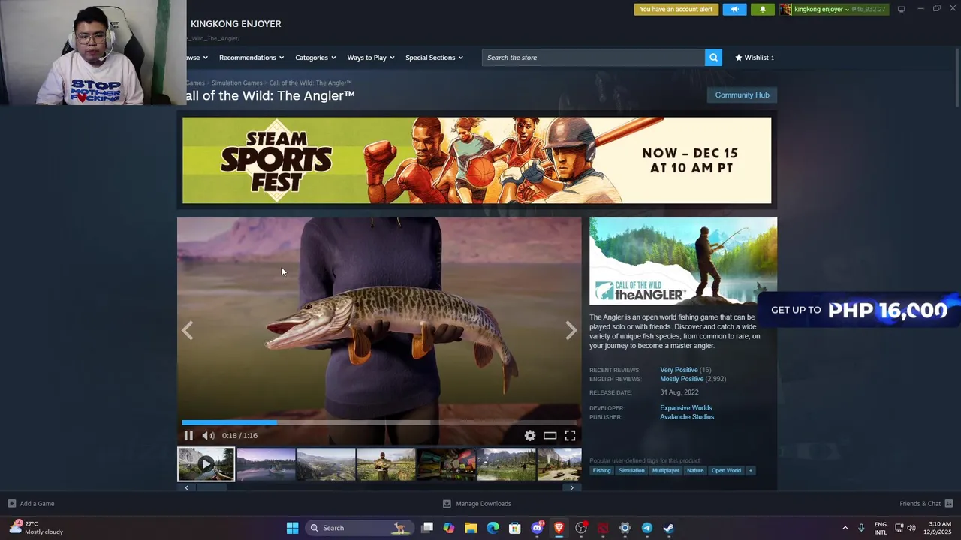Open OBS Studio from the taskbar
Screen dimensions: 961x540
[x=580, y=528]
